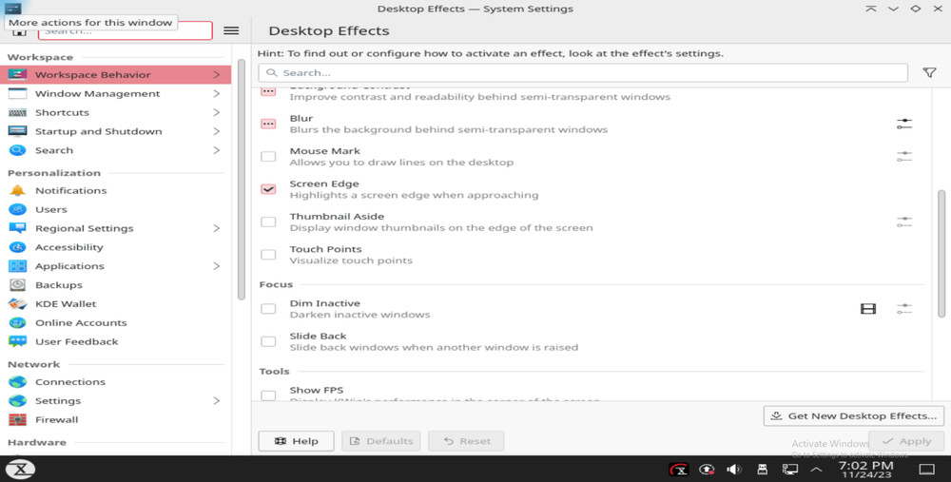This screenshot has width=951, height=482.
Task: Expand the system tray hidden icons arrow
Action: pos(816,469)
